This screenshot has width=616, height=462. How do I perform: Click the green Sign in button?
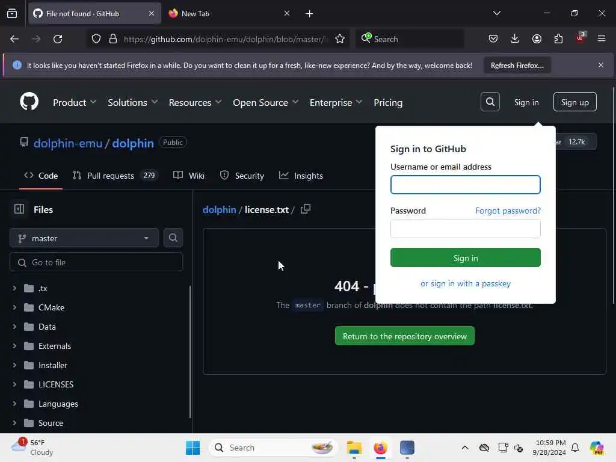coord(465,257)
